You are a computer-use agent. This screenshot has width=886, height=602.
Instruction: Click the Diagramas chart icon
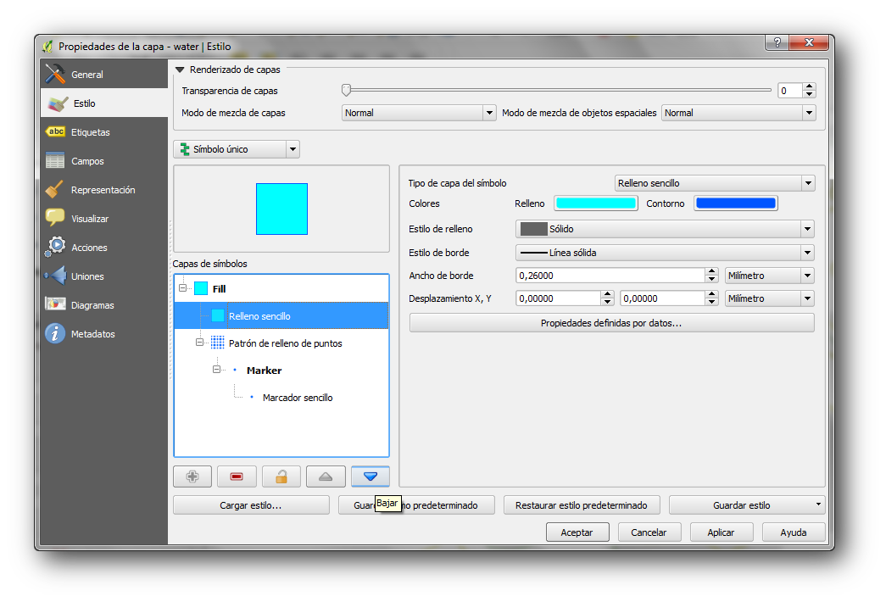(x=55, y=304)
